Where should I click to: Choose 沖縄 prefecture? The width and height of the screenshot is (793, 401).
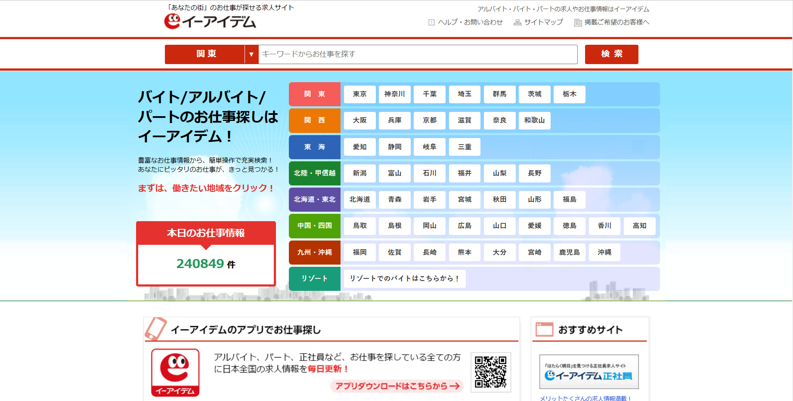point(604,253)
